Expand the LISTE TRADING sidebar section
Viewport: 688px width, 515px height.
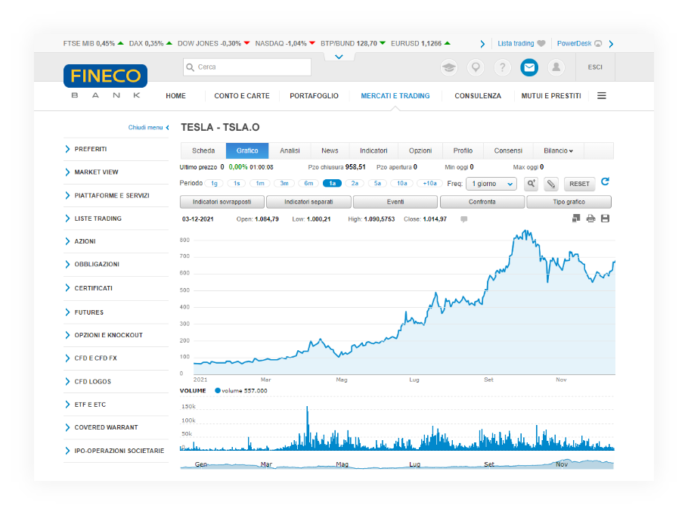pos(116,219)
